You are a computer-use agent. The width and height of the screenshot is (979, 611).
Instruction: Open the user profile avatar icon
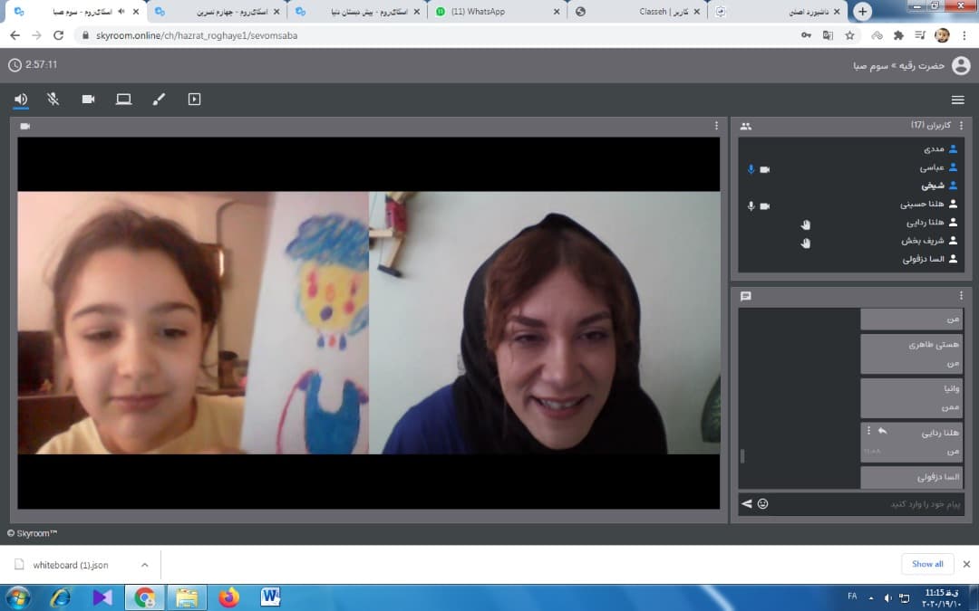[961, 65]
